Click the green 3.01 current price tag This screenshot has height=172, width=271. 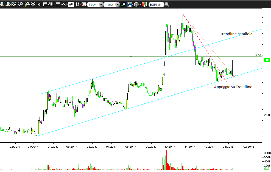pyautogui.click(x=267, y=60)
